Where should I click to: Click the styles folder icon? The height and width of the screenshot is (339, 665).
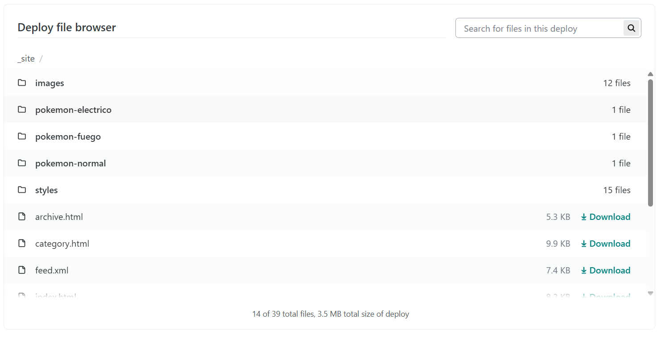tap(22, 190)
